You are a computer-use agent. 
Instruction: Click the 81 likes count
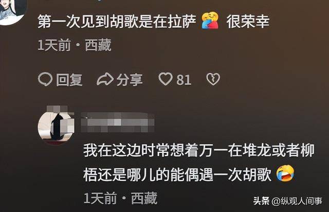point(184,80)
